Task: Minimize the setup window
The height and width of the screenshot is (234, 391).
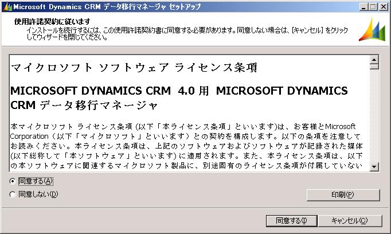Action: 364,7
